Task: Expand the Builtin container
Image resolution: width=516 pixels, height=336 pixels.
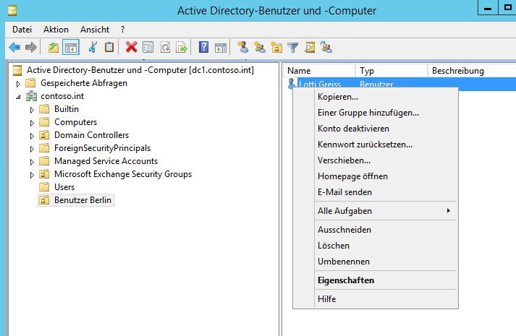Action: [x=32, y=110]
